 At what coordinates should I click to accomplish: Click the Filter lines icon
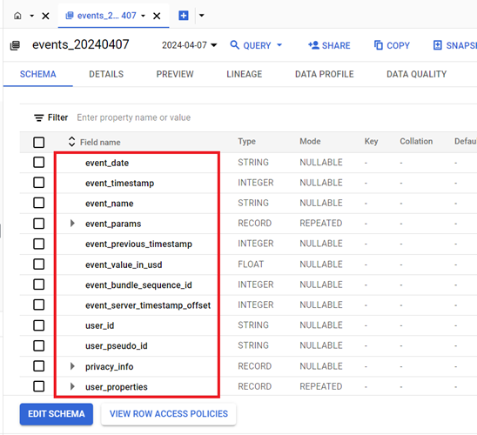(x=38, y=117)
